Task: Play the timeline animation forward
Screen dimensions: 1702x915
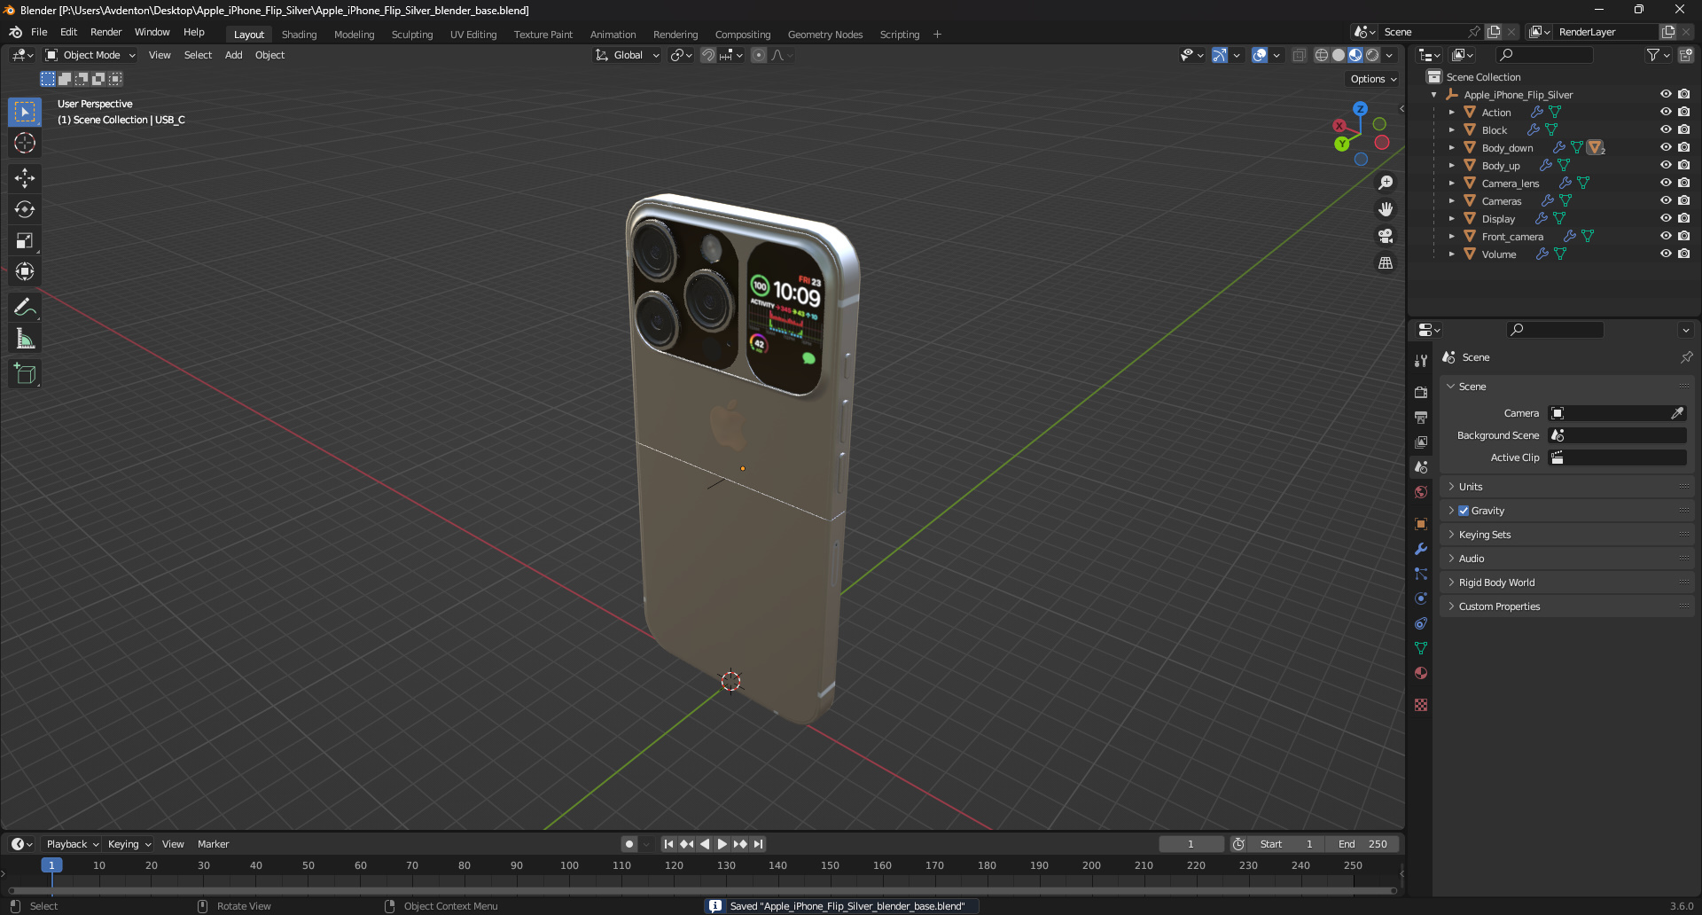Action: click(x=722, y=844)
